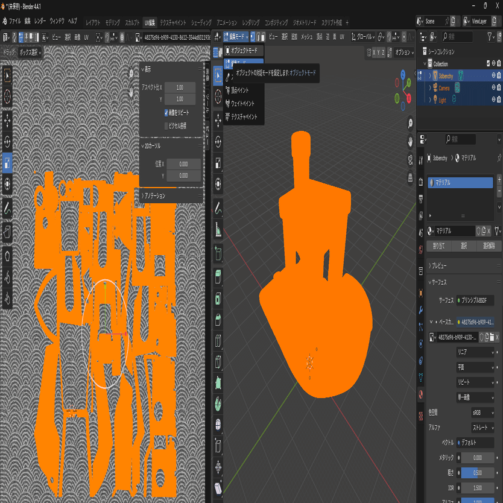503x503 pixels.
Task: Open the グローバル orientation dropdown
Action: (x=362, y=37)
